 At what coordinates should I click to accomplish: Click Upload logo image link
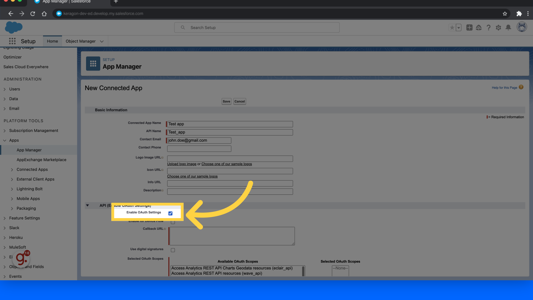[x=182, y=164]
